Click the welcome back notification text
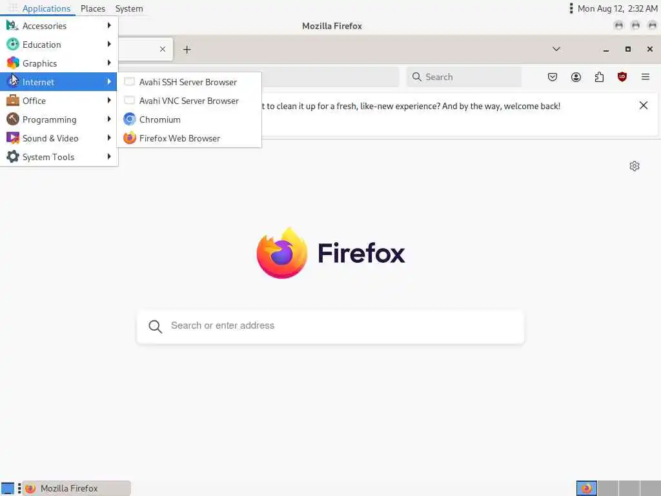Screen dimensions: 661x496 411,106
